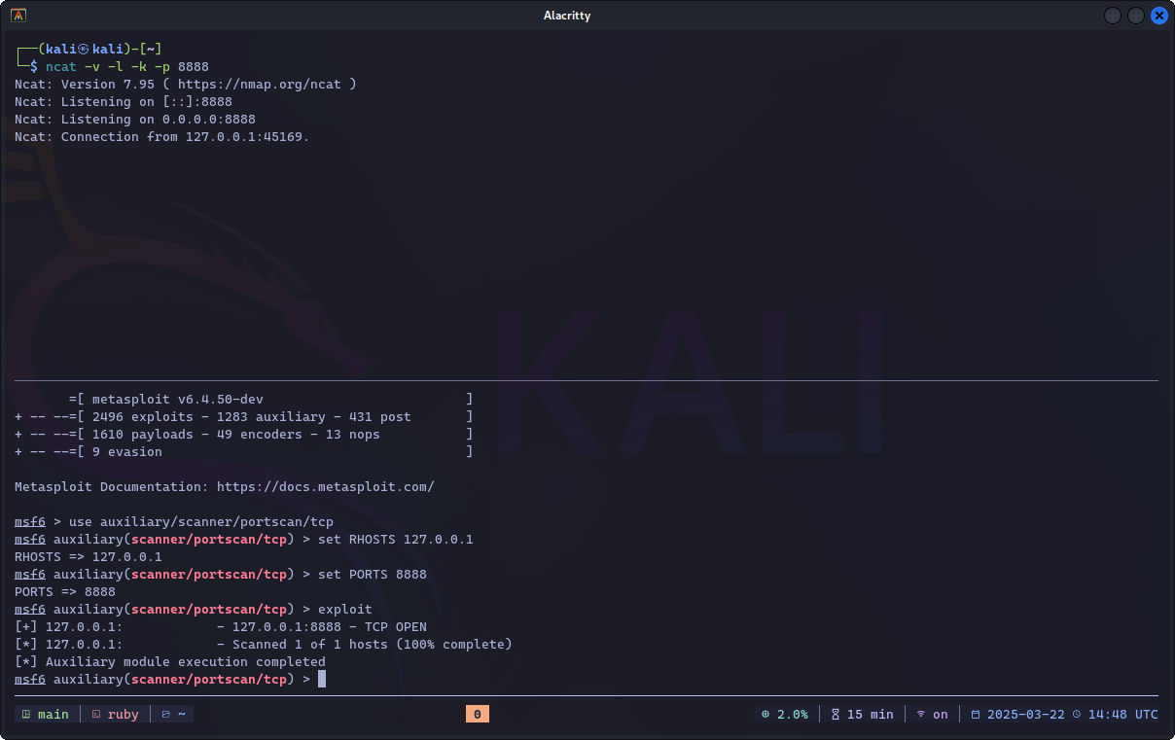The height and width of the screenshot is (740, 1175).
Task: Open the https://docs.metasploit.com/ link
Action: pos(326,486)
